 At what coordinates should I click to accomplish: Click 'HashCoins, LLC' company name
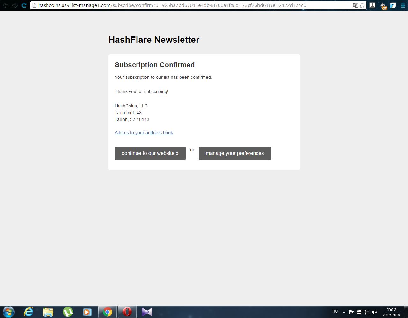pyautogui.click(x=131, y=106)
